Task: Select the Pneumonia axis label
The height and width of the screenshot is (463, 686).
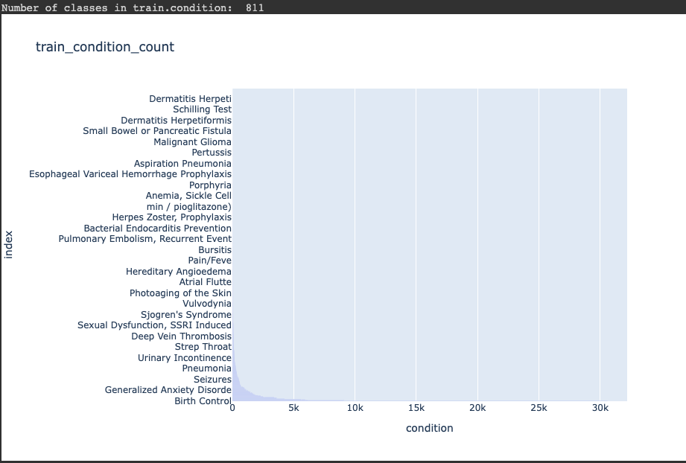Action: click(206, 368)
